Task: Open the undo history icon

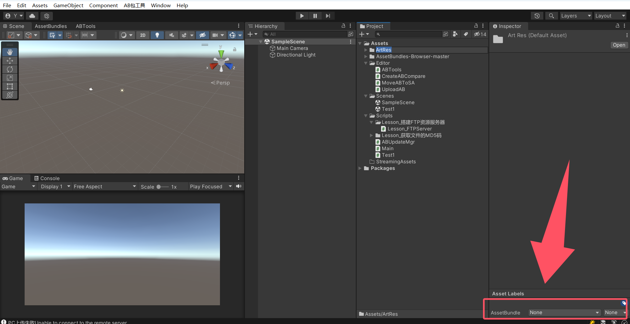Action: (537, 16)
